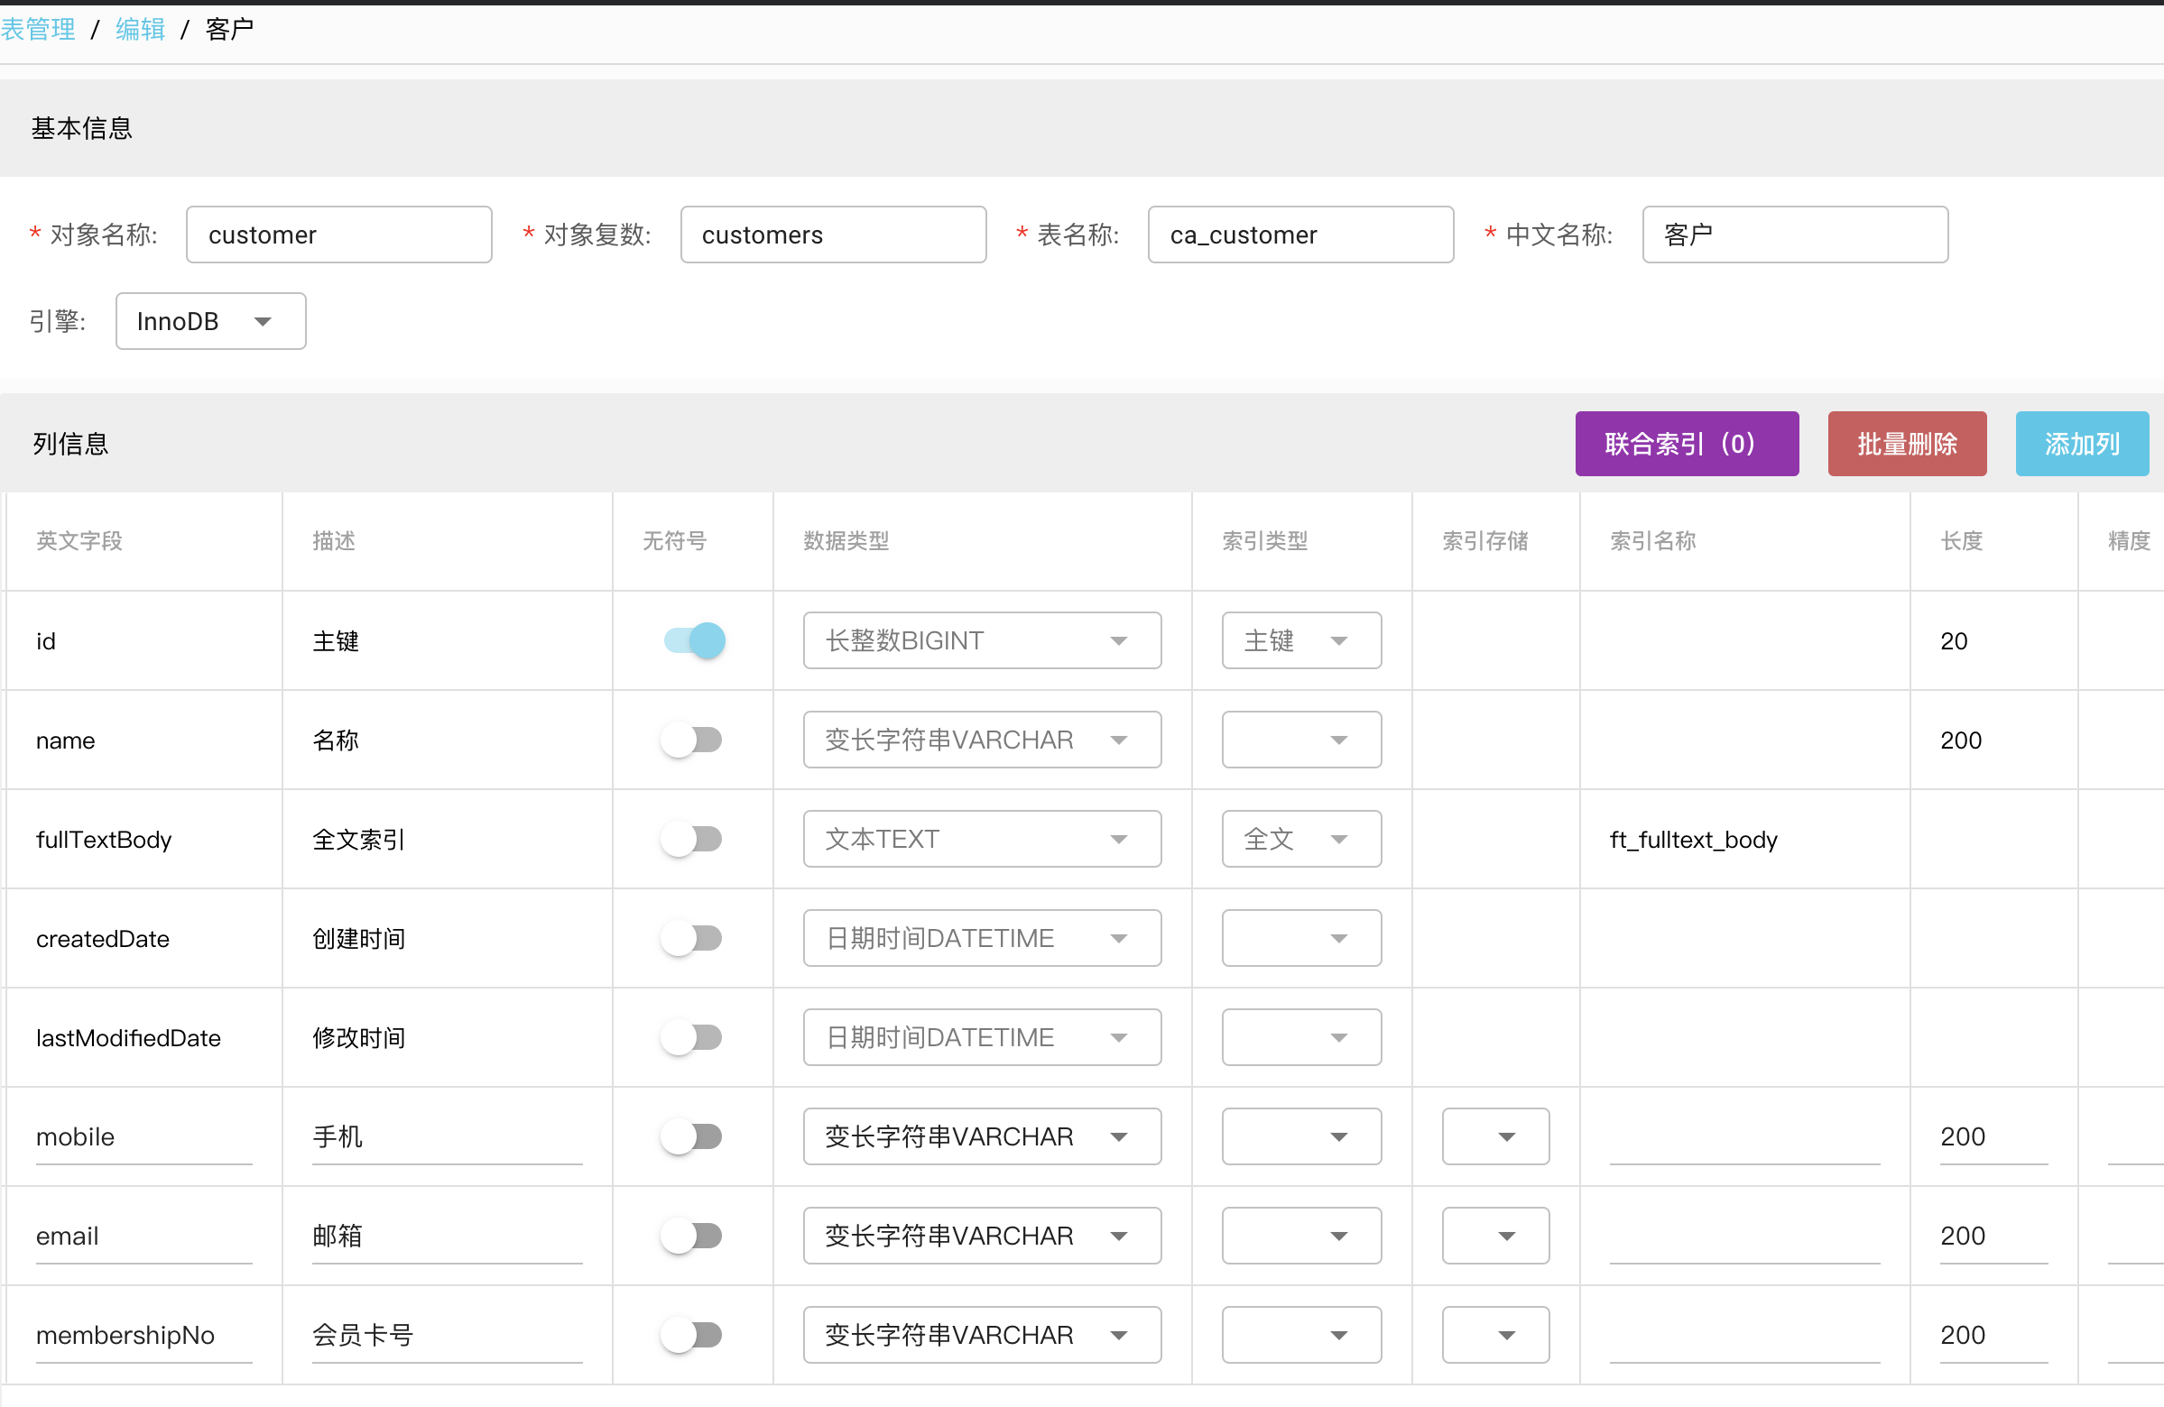Toggle unsigned switch for email row

691,1236
